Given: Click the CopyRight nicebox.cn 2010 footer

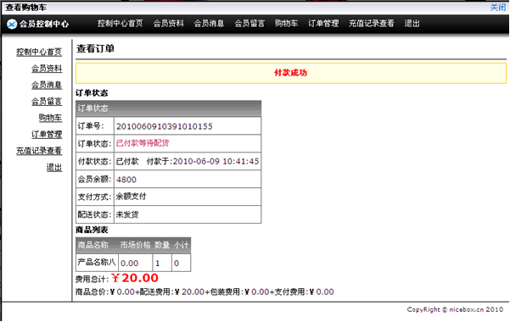Looking at the screenshot, I should [455, 309].
